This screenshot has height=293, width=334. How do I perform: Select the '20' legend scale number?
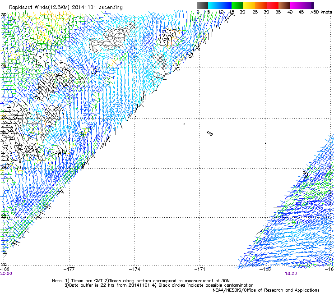click(242, 12)
